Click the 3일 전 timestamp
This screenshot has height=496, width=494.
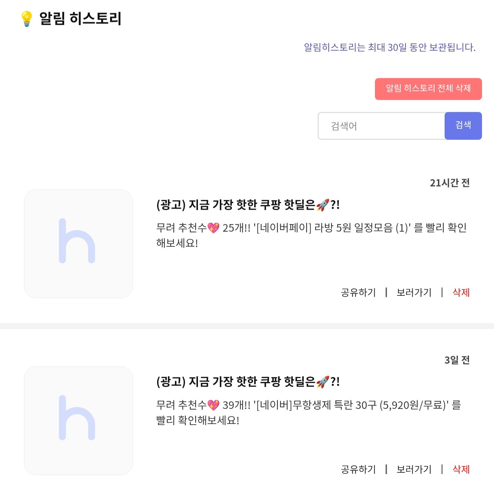[457, 360]
